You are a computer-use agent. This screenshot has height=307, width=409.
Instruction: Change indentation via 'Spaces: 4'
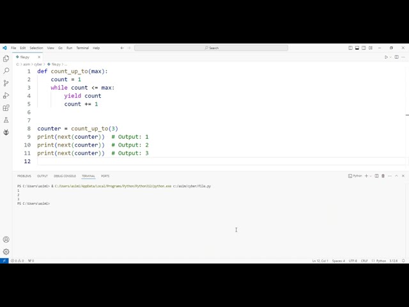point(338,261)
